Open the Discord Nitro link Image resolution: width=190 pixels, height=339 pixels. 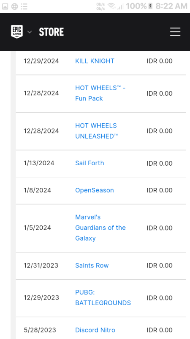tap(95, 330)
